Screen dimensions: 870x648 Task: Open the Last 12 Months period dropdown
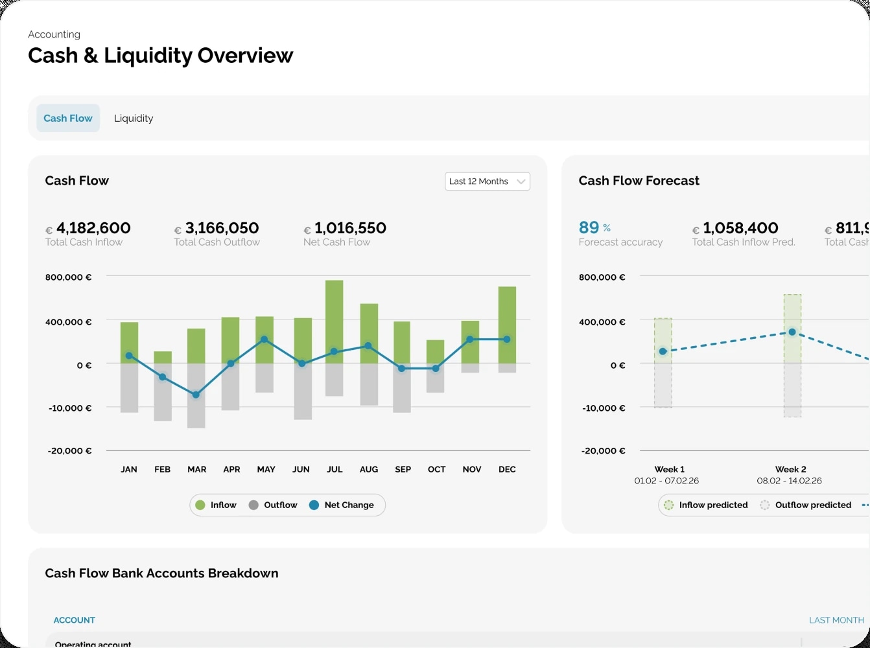click(x=488, y=181)
